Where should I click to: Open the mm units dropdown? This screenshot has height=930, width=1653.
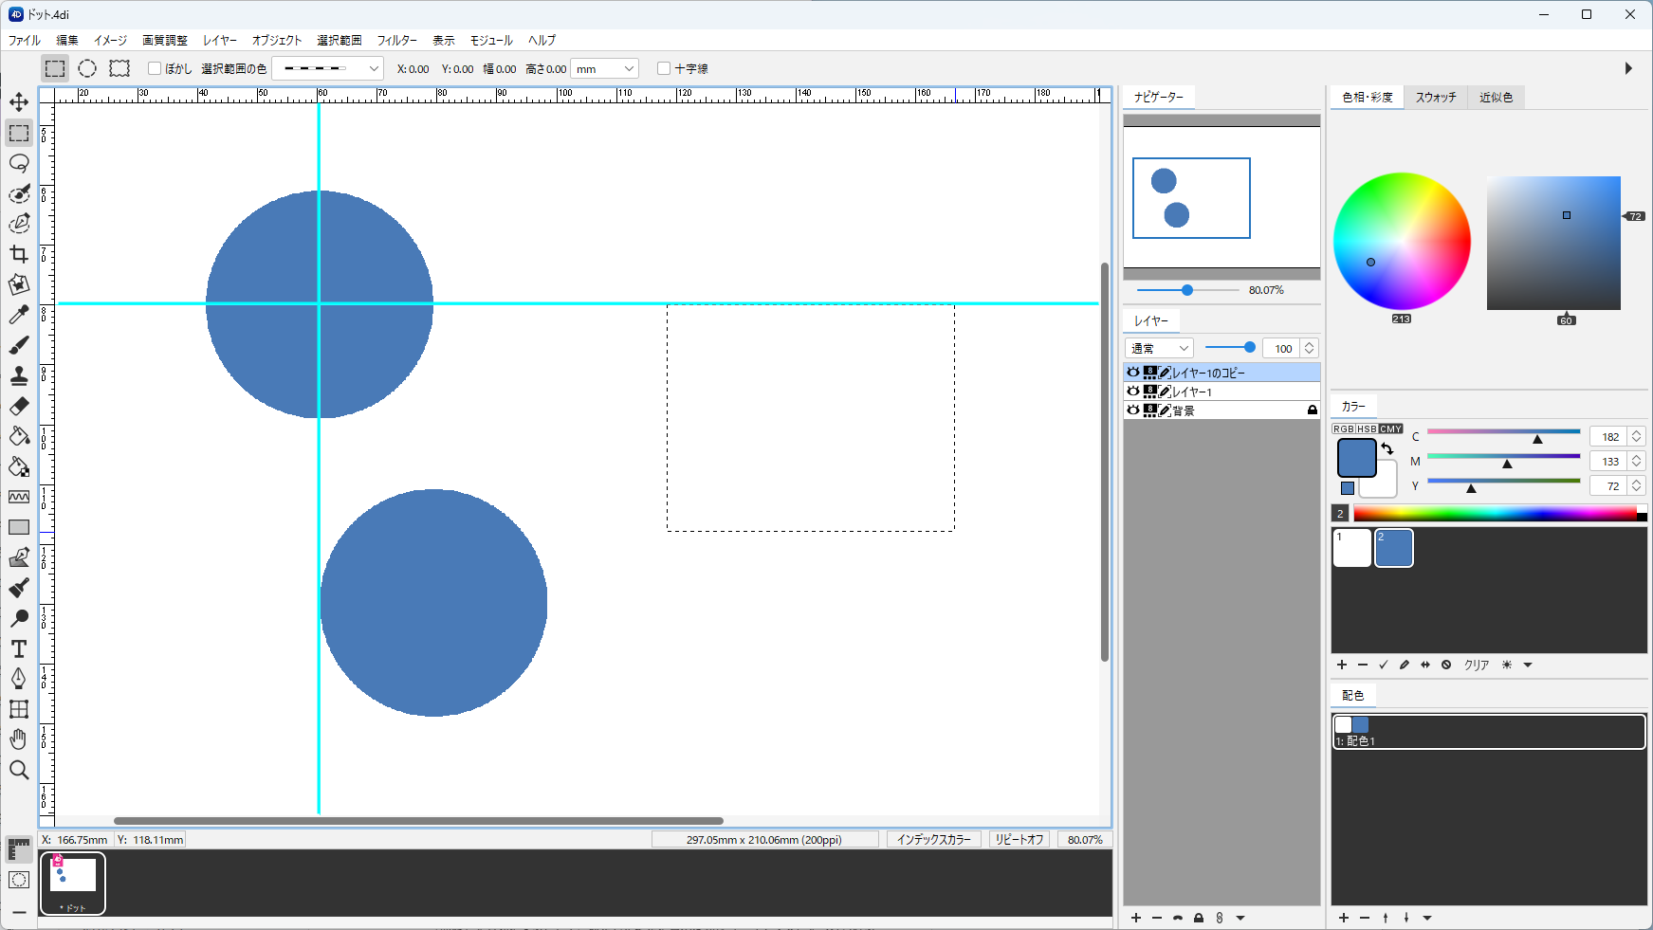pyautogui.click(x=604, y=68)
